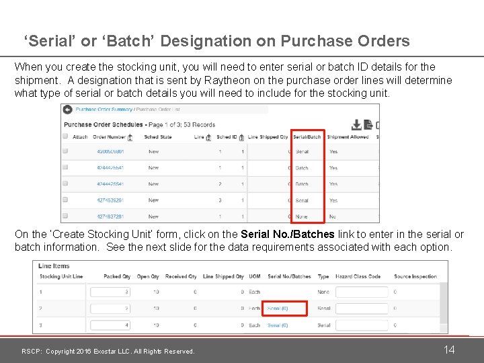
Task: Click the download icon above the table
Action: coord(356,125)
